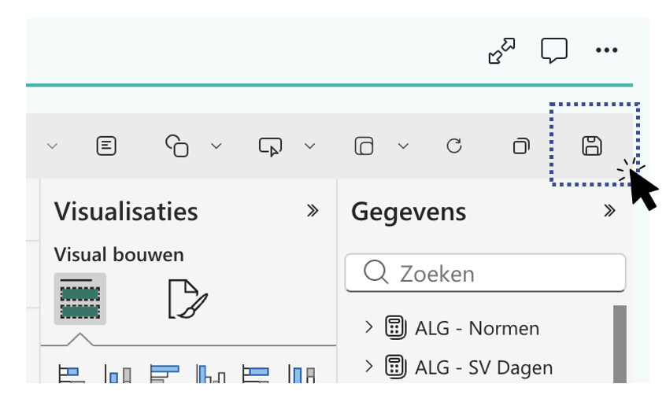The image size is (666, 406).
Task: Click the Zoeken search field
Action: (x=496, y=274)
